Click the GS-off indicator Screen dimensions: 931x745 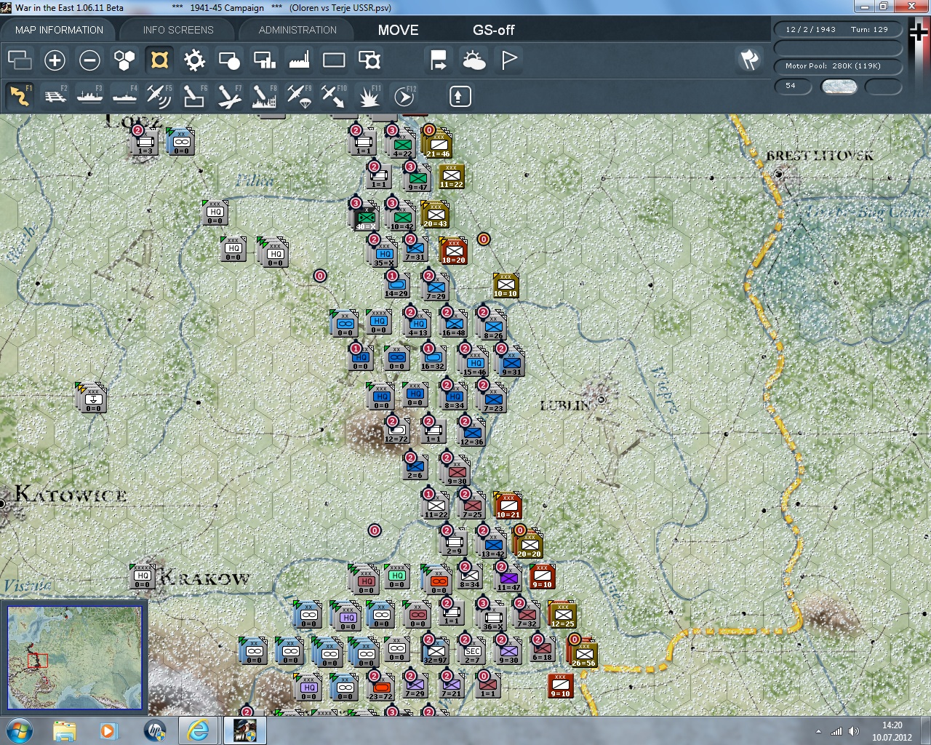[493, 30]
